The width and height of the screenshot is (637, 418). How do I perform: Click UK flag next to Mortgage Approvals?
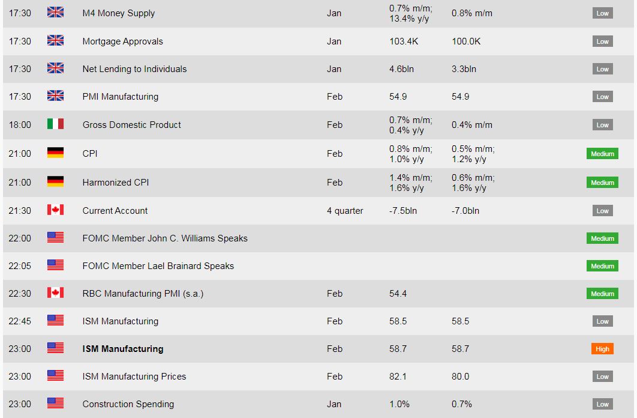(55, 41)
